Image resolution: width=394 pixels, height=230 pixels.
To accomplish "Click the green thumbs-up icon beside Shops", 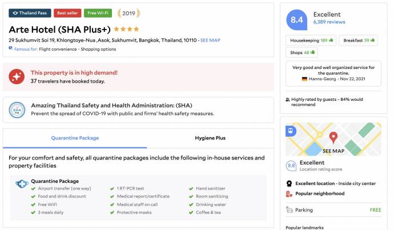I will coord(312,52).
